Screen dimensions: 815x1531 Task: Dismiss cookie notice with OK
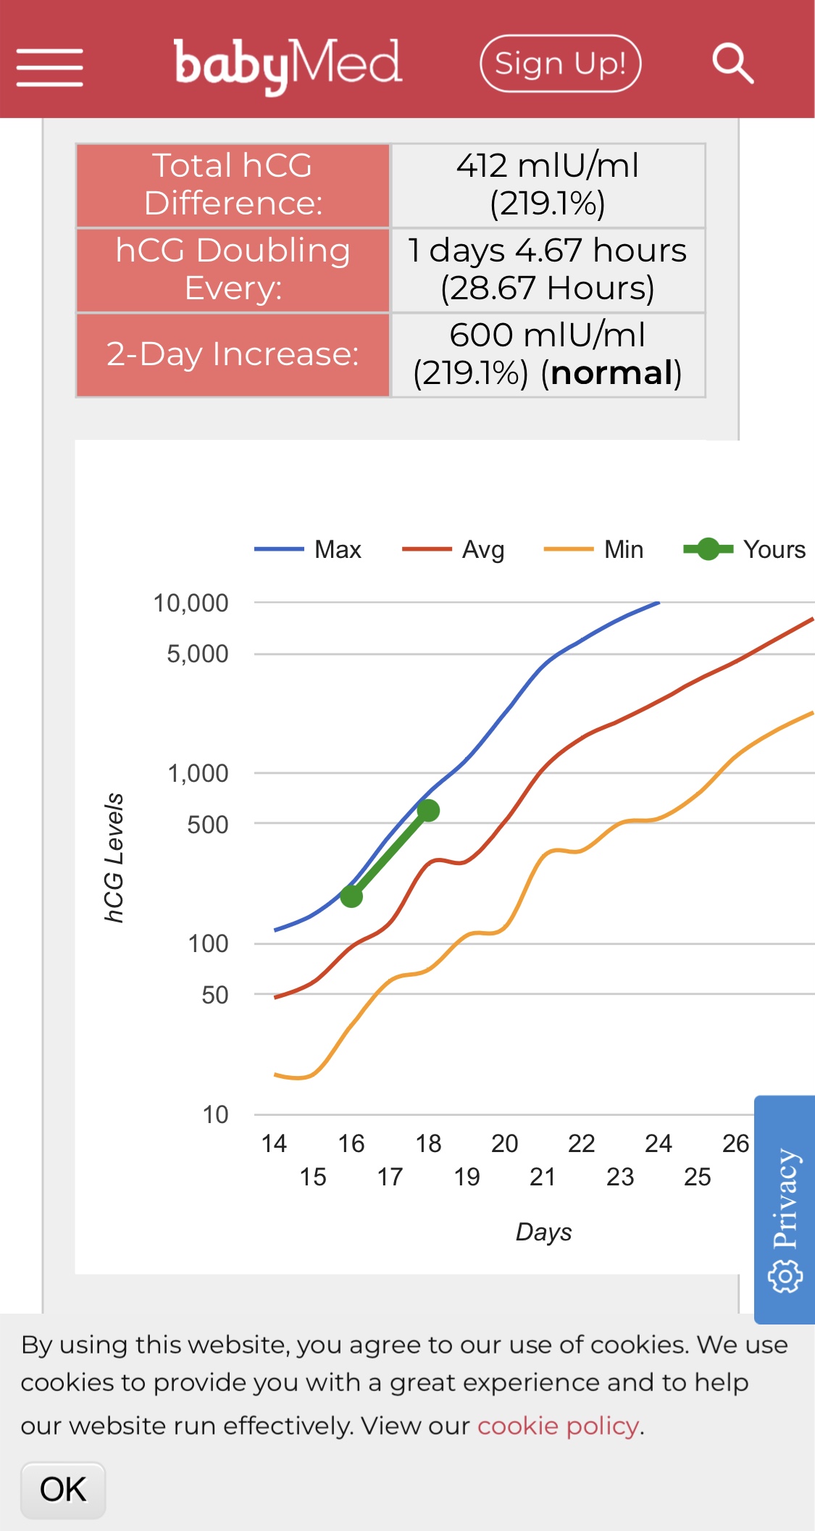(63, 1490)
